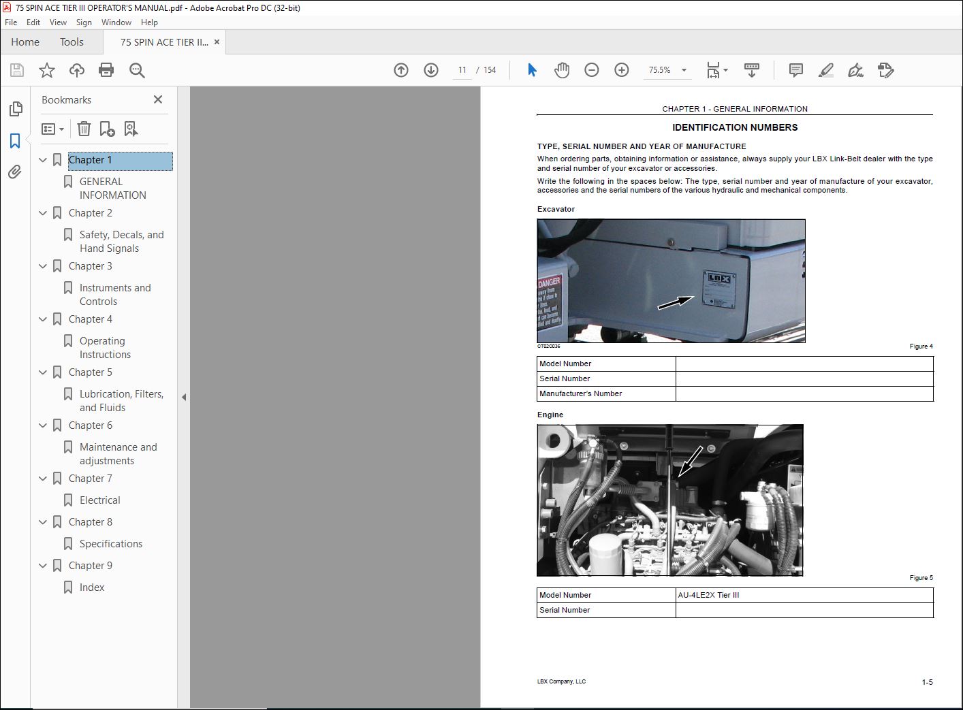This screenshot has width=963, height=710.
Task: Open the Sign menu
Action: coord(84,22)
